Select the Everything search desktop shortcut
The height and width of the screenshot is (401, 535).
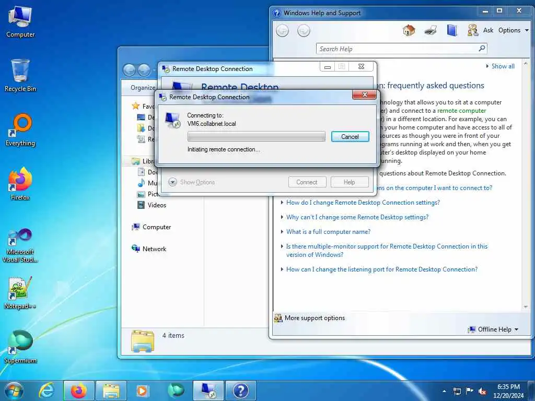[20, 130]
